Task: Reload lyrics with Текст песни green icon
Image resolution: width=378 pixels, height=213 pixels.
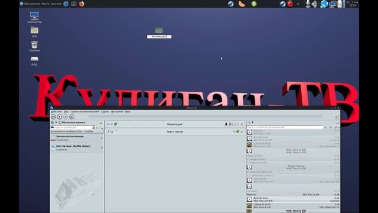Action: coord(238,131)
